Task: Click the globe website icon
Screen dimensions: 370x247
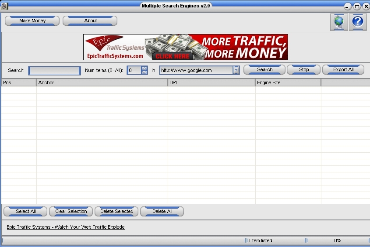Action: tap(339, 22)
